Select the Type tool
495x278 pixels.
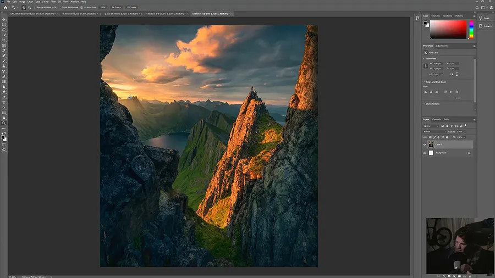click(4, 102)
